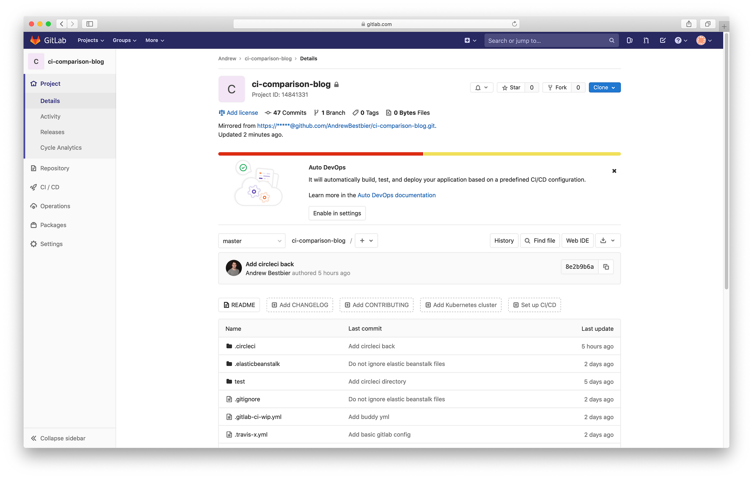Image resolution: width=753 pixels, height=479 pixels.
Task: Reload page using Safari refresh icon
Action: (x=514, y=24)
